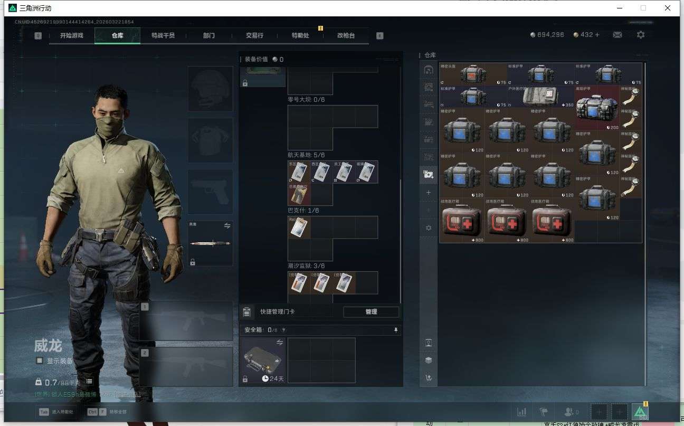Open warehouse sidebar gear settings
684x426 pixels.
click(x=429, y=228)
